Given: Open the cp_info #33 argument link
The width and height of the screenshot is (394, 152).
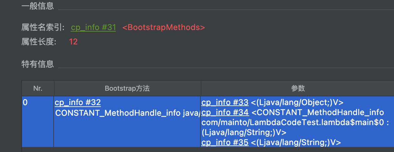Looking at the screenshot, I should (225, 103).
